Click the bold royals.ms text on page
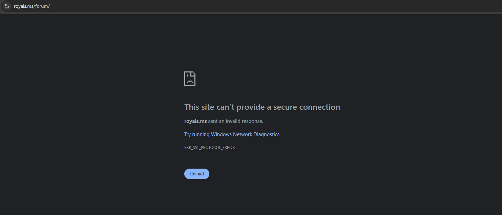 (195, 121)
